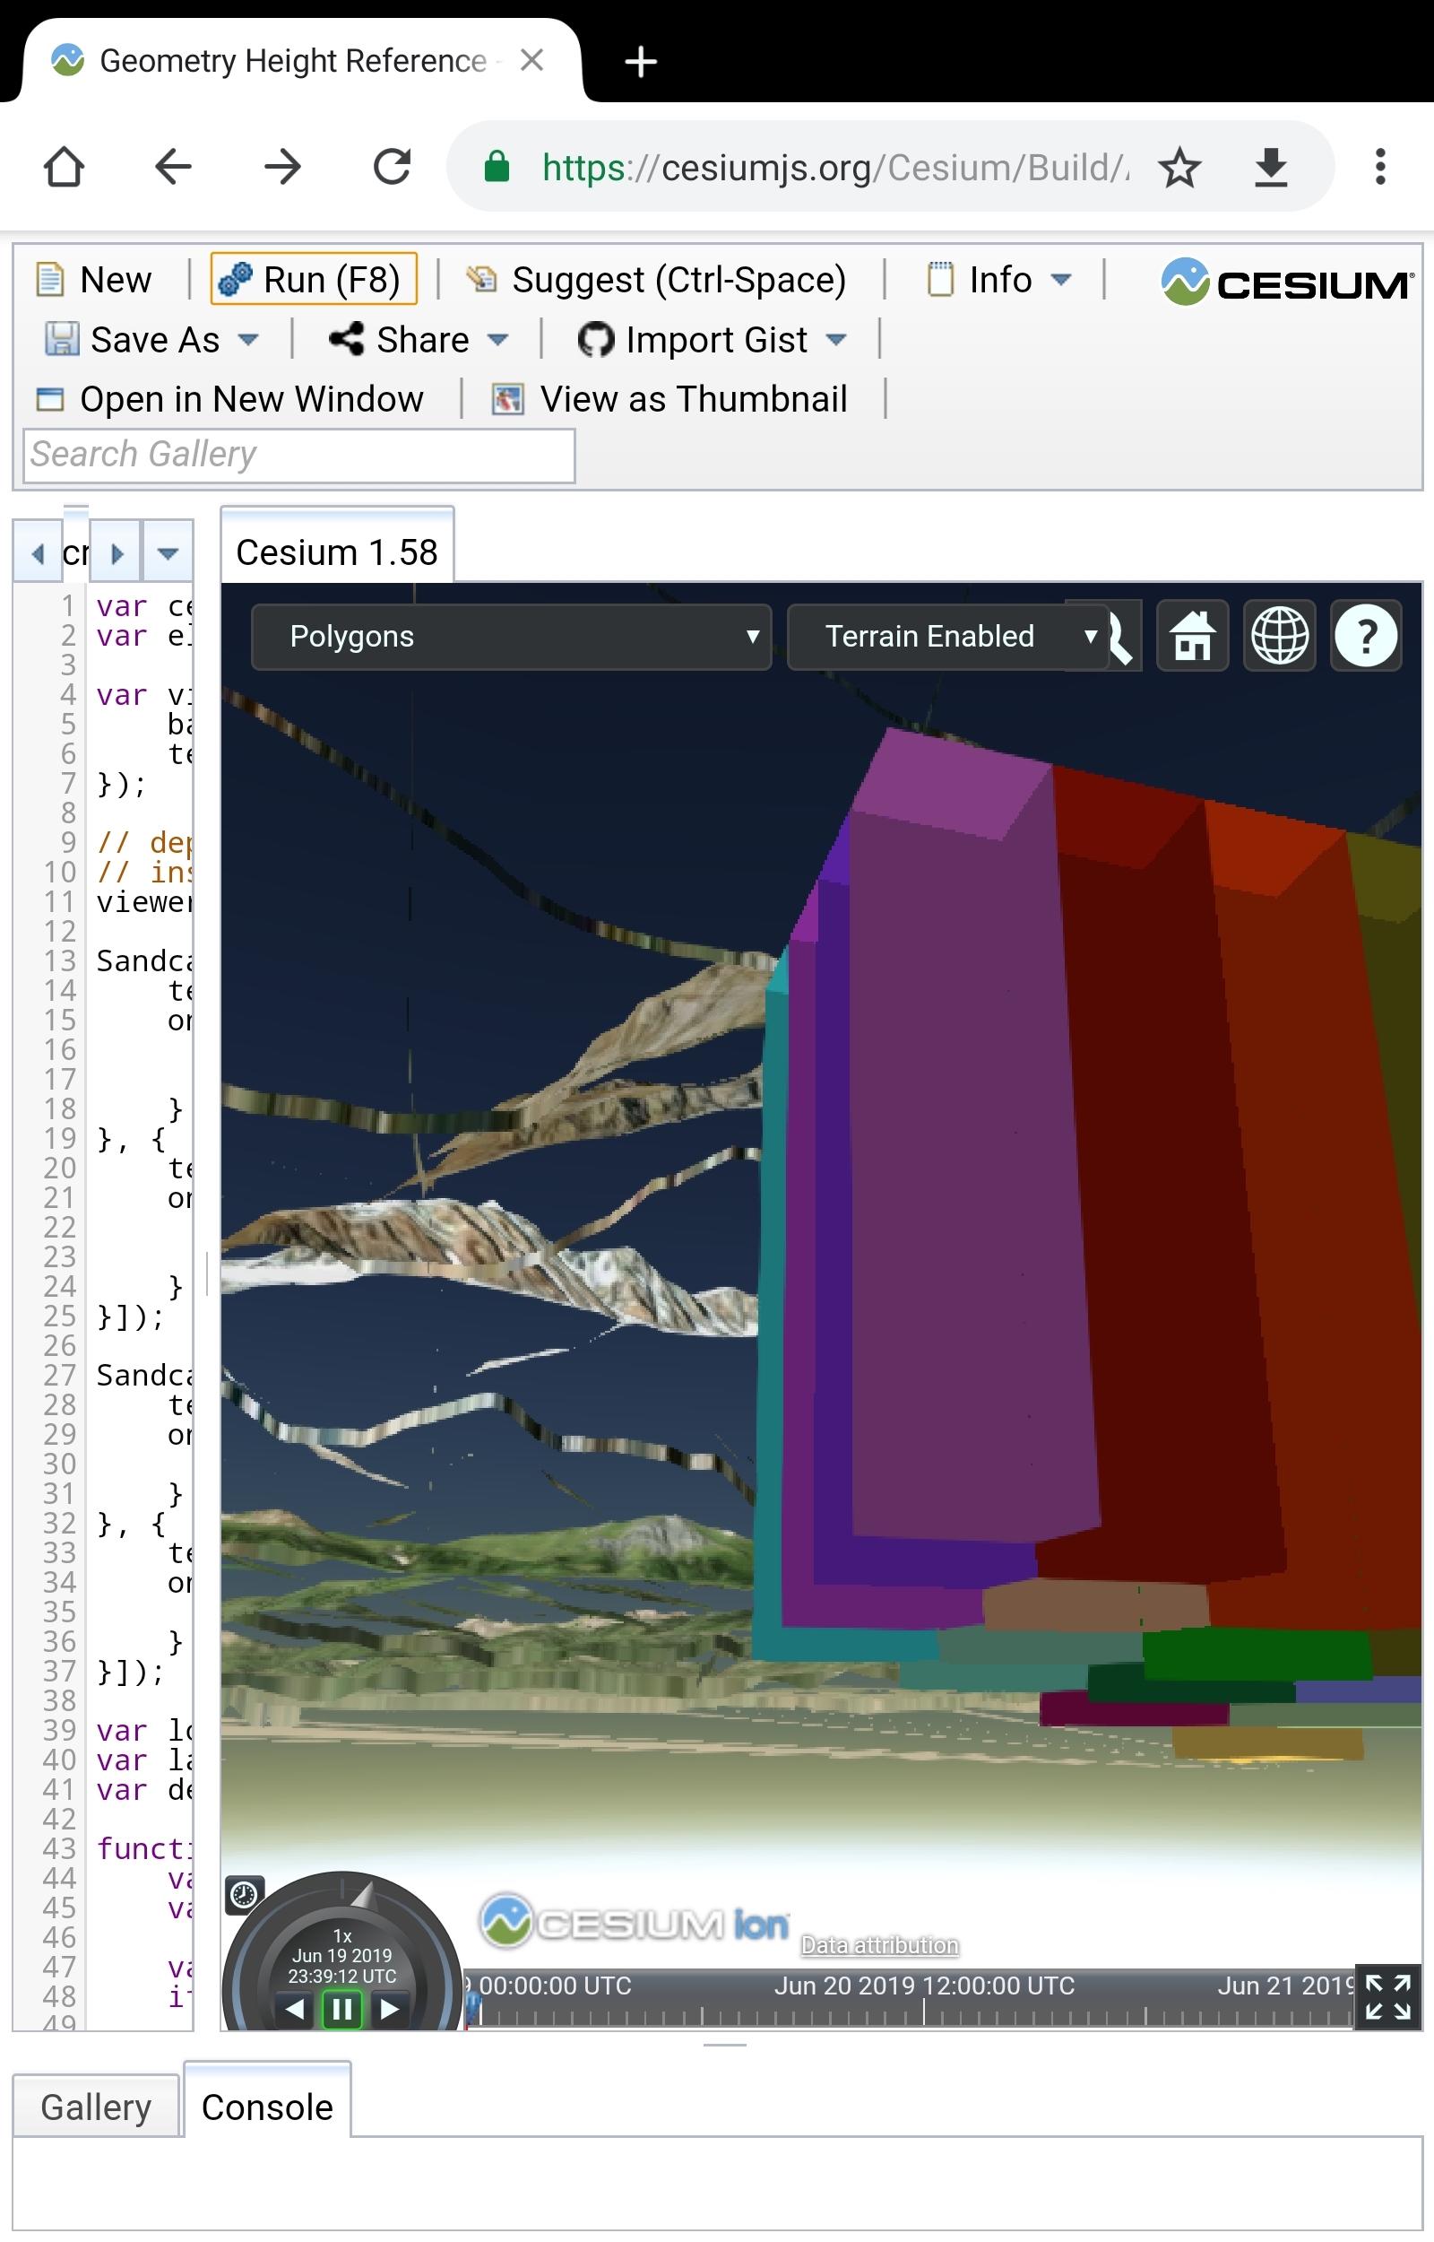The image size is (1434, 2242).
Task: Open the Polygons example dropdown
Action: (510, 636)
